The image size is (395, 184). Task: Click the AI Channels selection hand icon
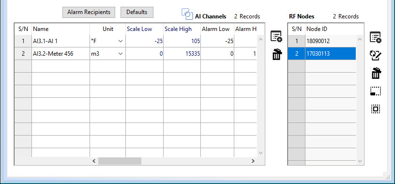[187, 14]
